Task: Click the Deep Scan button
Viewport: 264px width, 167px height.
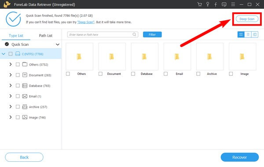Action: (247, 19)
